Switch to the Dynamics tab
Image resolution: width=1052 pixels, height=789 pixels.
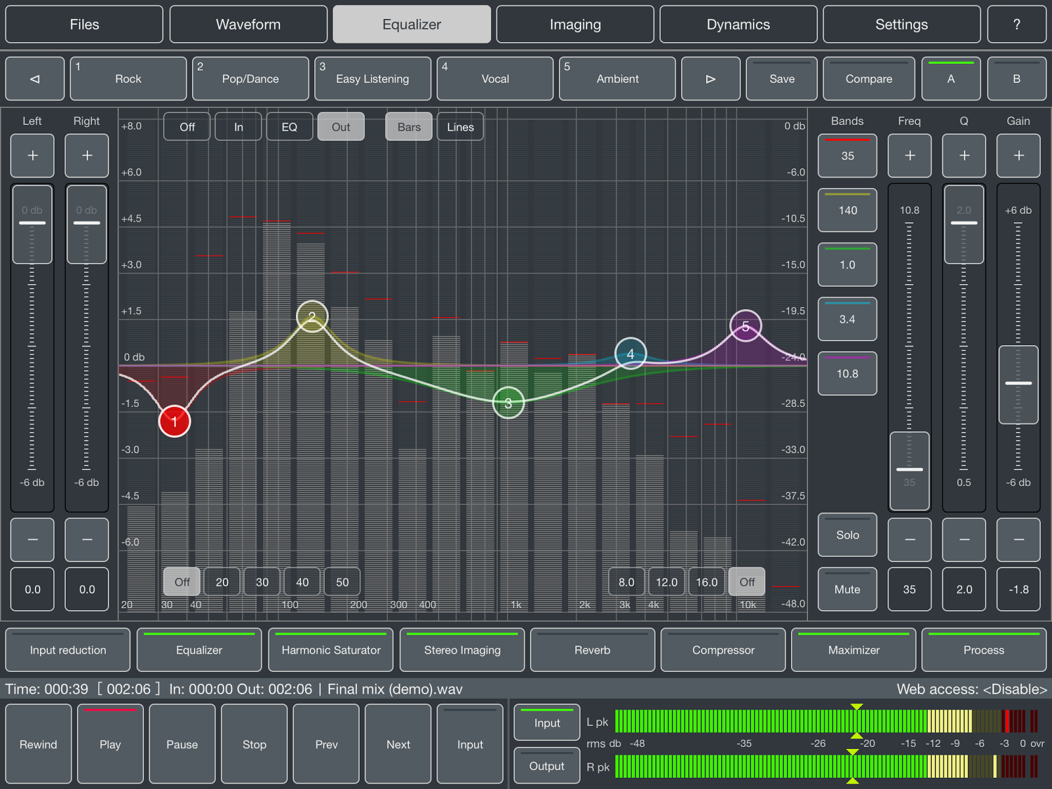pos(738,24)
